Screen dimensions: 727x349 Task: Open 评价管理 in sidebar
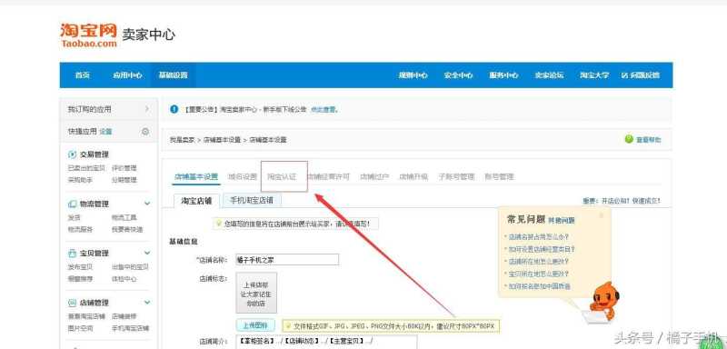(x=124, y=168)
